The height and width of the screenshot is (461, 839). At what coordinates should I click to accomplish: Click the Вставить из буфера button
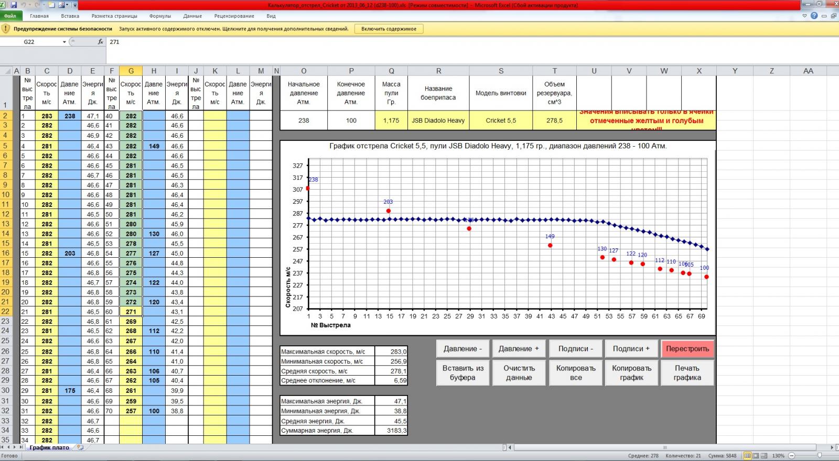(462, 372)
